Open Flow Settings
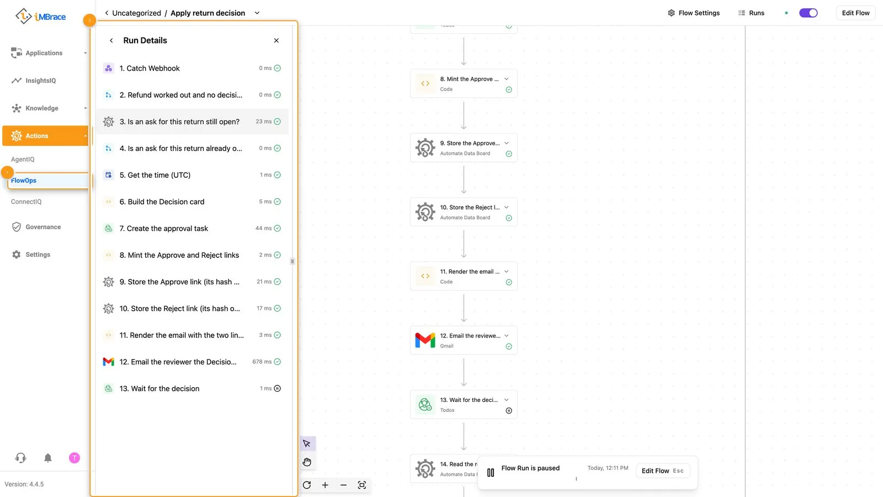Image resolution: width=883 pixels, height=497 pixels. pyautogui.click(x=694, y=13)
